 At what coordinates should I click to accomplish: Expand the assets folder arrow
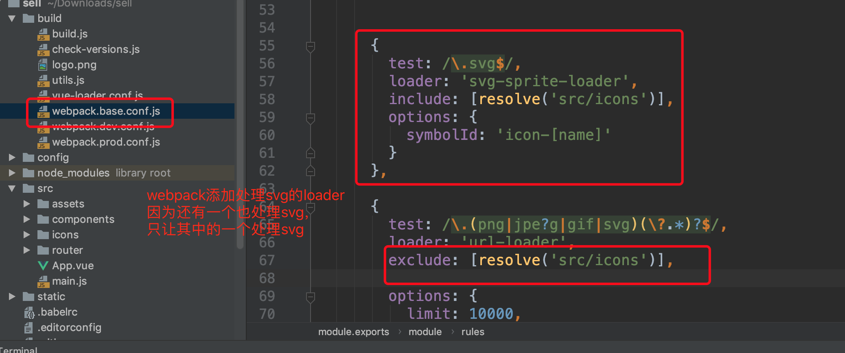pyautogui.click(x=26, y=204)
